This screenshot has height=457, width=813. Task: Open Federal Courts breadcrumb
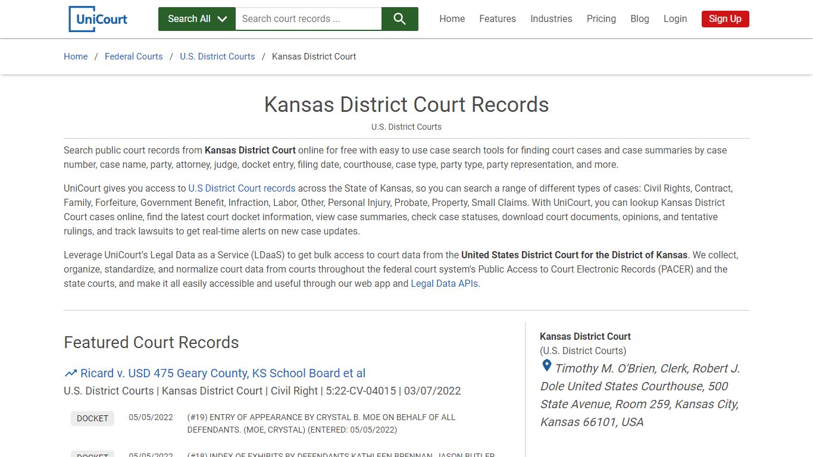point(134,57)
